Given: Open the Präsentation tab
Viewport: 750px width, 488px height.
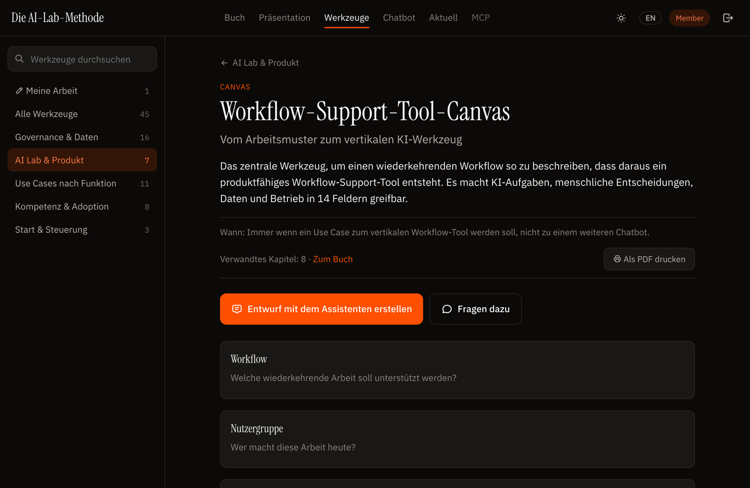Looking at the screenshot, I should (x=285, y=18).
